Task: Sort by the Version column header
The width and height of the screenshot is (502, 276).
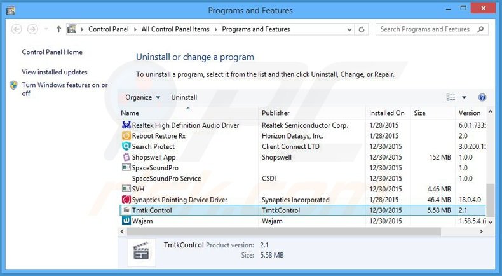Action: (471, 113)
